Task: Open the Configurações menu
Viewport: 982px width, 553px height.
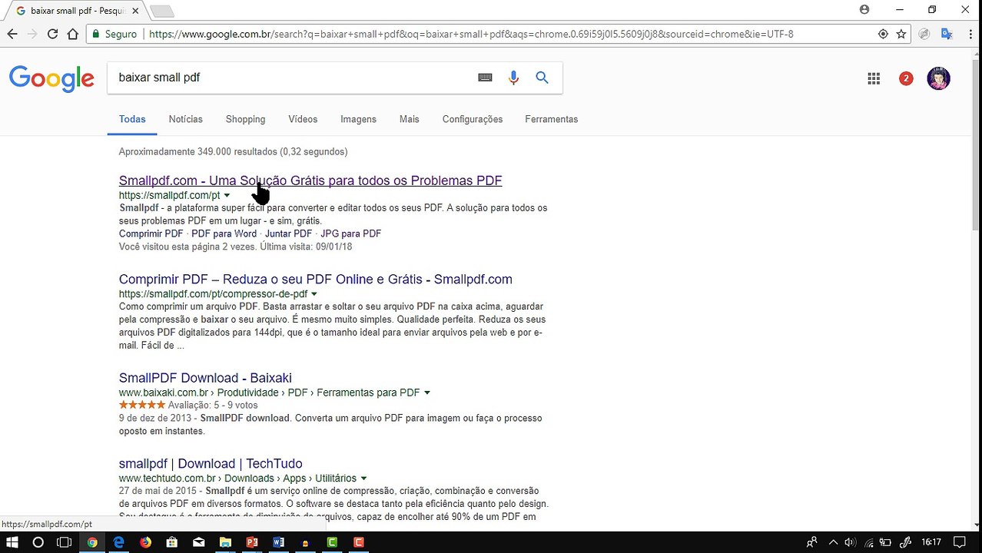Action: [473, 119]
